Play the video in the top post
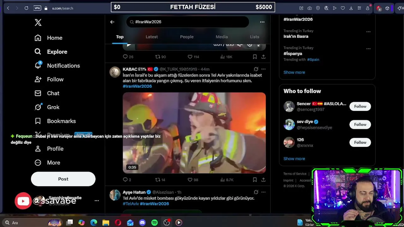404x227 pixels. 129,45
